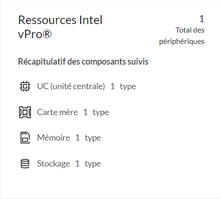Click the Total des périphériques label
The width and height of the screenshot is (221, 199).
coord(182,36)
